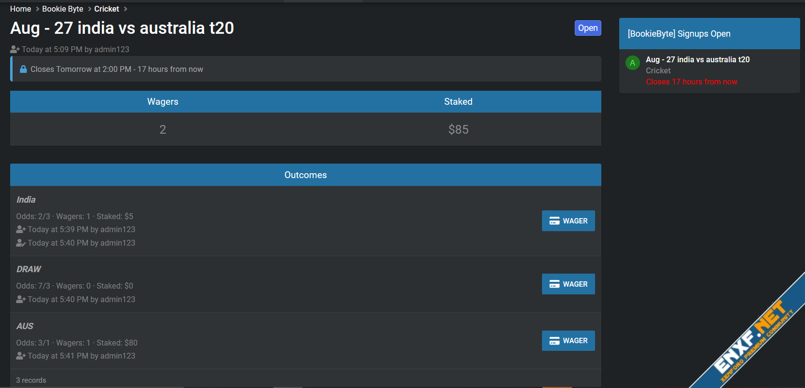Click the DRAW outcome created-by user icon

(x=21, y=299)
